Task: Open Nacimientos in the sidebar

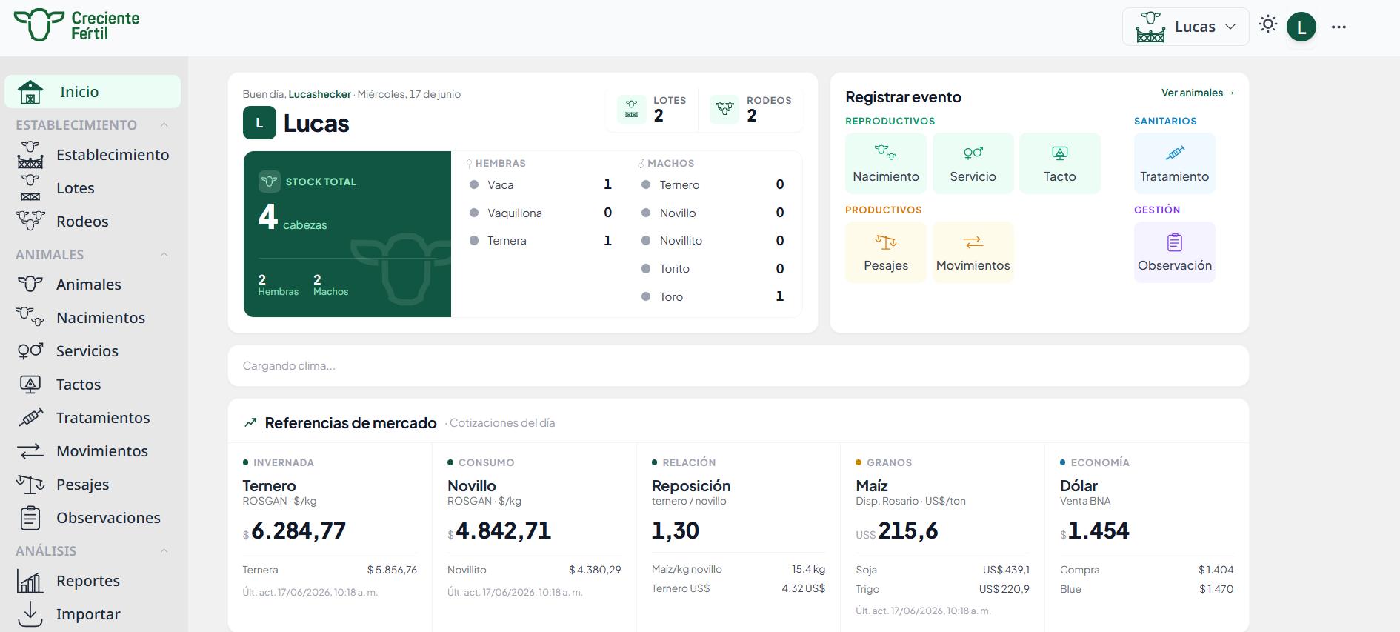Action: (x=93, y=318)
